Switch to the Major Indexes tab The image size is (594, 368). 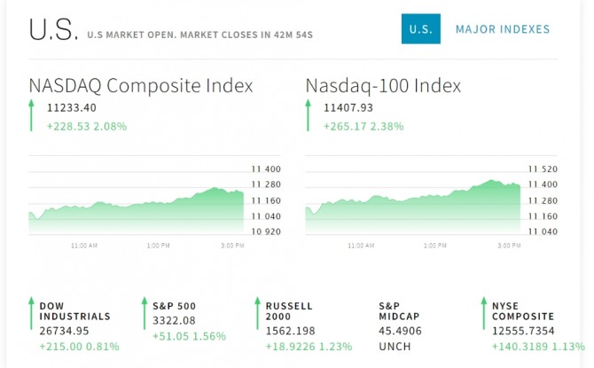pos(503,29)
